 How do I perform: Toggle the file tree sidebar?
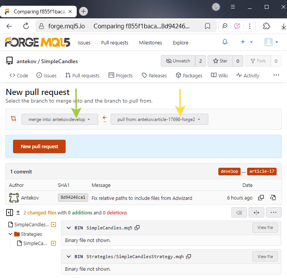tap(9, 213)
